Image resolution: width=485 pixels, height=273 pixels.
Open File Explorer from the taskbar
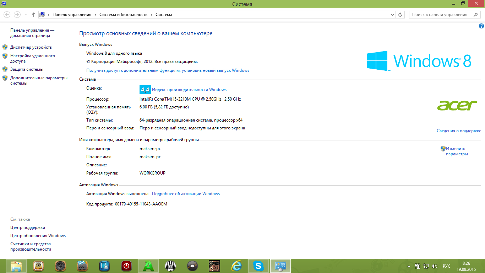tap(16, 266)
